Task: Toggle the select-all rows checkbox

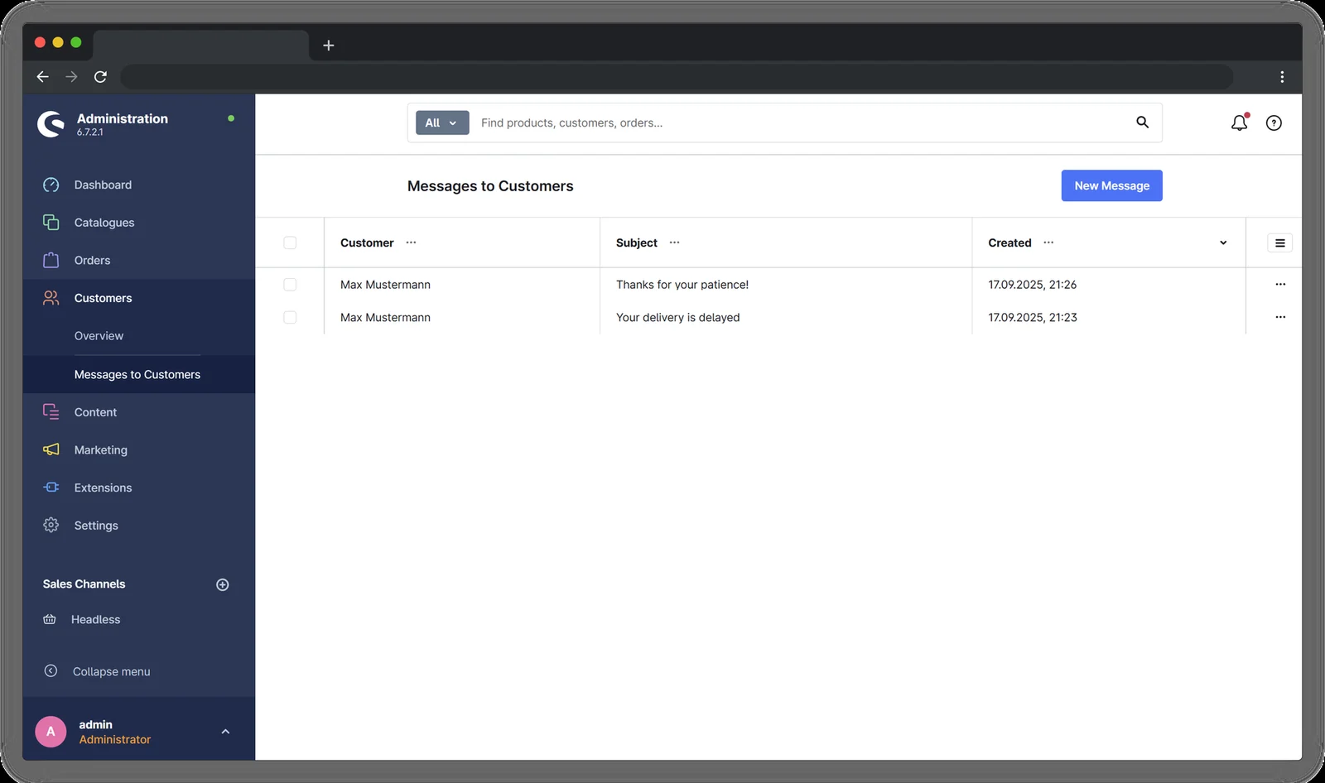Action: [290, 243]
